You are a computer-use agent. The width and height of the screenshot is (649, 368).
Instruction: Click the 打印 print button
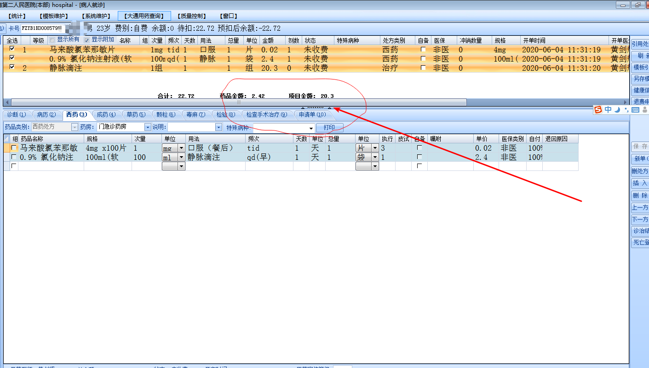[x=329, y=128]
